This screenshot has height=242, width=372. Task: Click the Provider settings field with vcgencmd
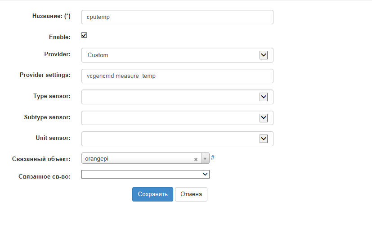(x=177, y=76)
